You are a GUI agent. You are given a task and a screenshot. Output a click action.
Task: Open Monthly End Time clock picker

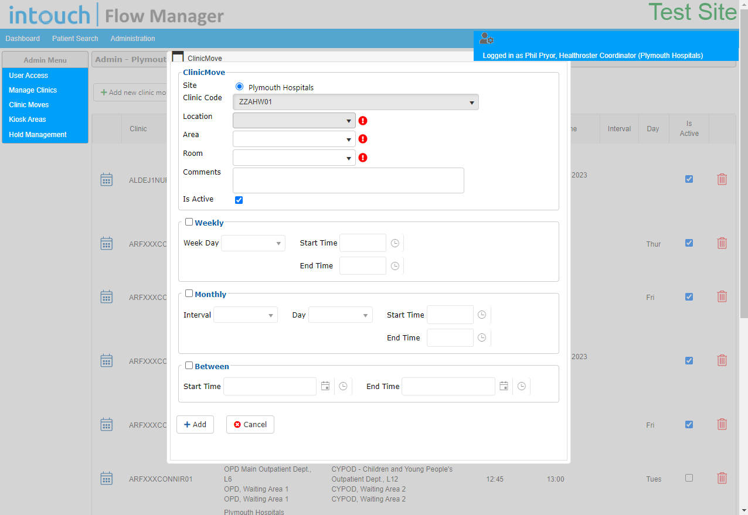click(x=482, y=337)
